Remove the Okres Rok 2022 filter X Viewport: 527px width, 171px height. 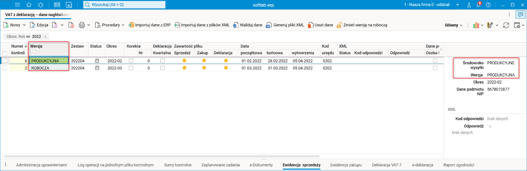[x=45, y=37]
